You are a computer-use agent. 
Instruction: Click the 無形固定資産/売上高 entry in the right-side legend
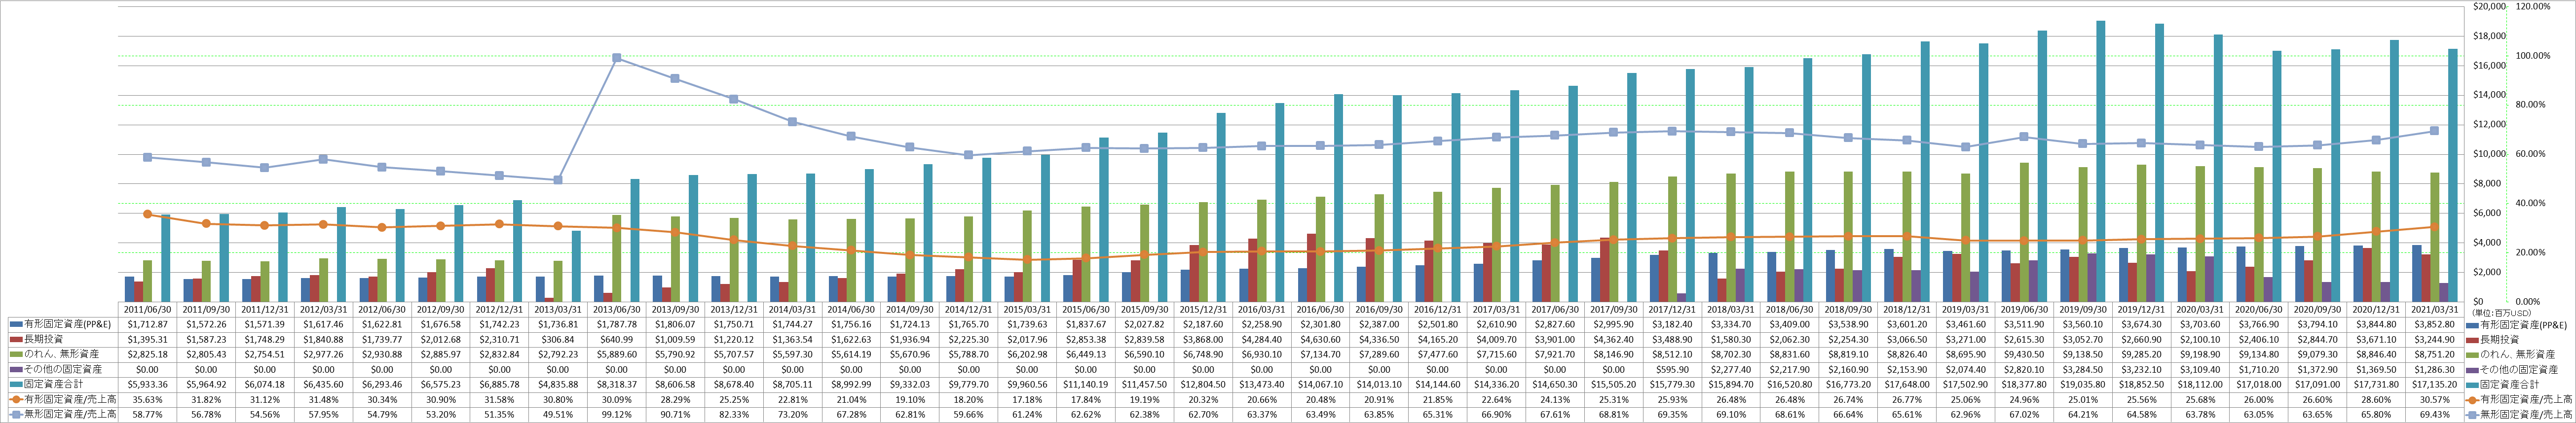pyautogui.click(x=2519, y=415)
